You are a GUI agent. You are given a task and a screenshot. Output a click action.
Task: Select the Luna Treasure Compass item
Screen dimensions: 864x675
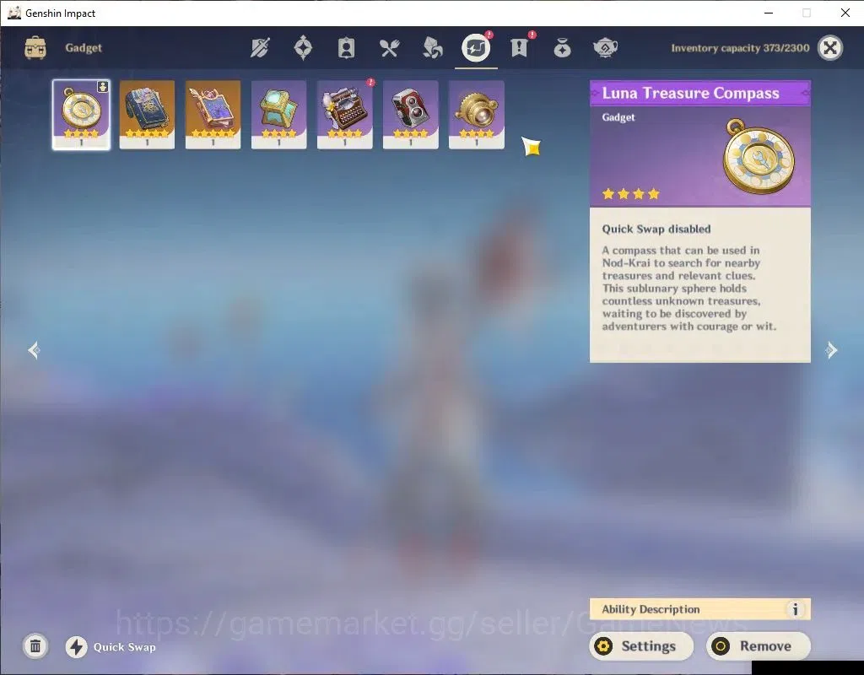coord(81,115)
